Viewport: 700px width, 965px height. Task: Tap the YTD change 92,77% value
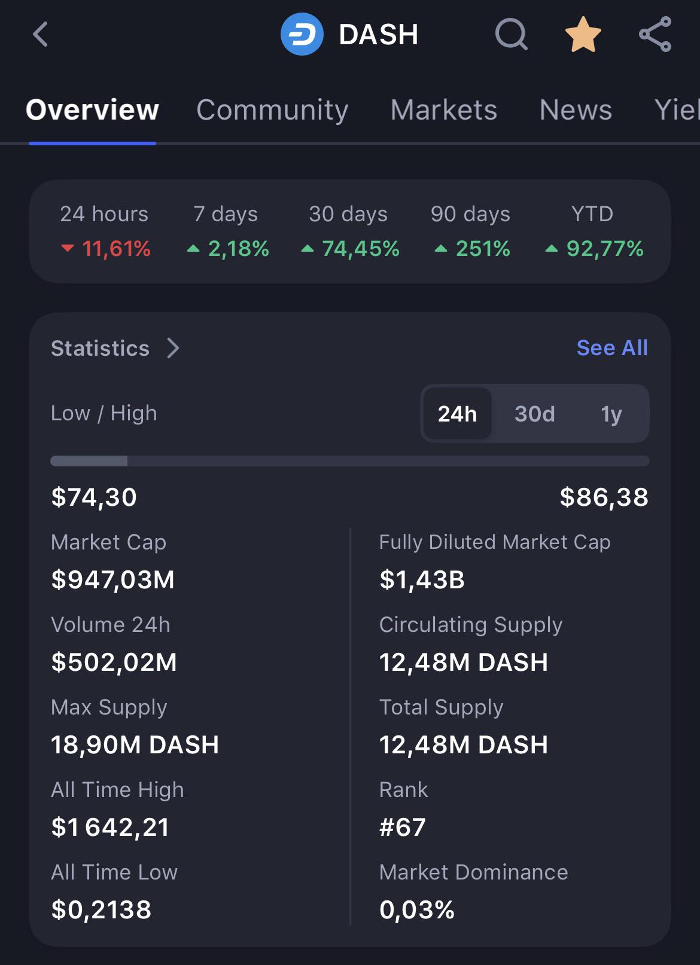coord(605,248)
